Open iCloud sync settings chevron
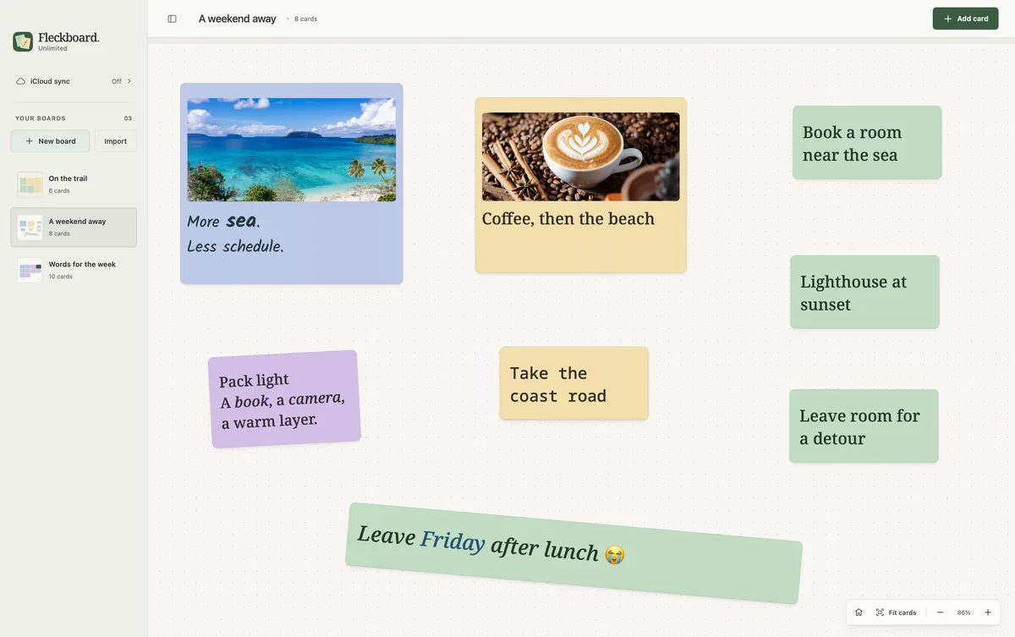 (x=129, y=81)
